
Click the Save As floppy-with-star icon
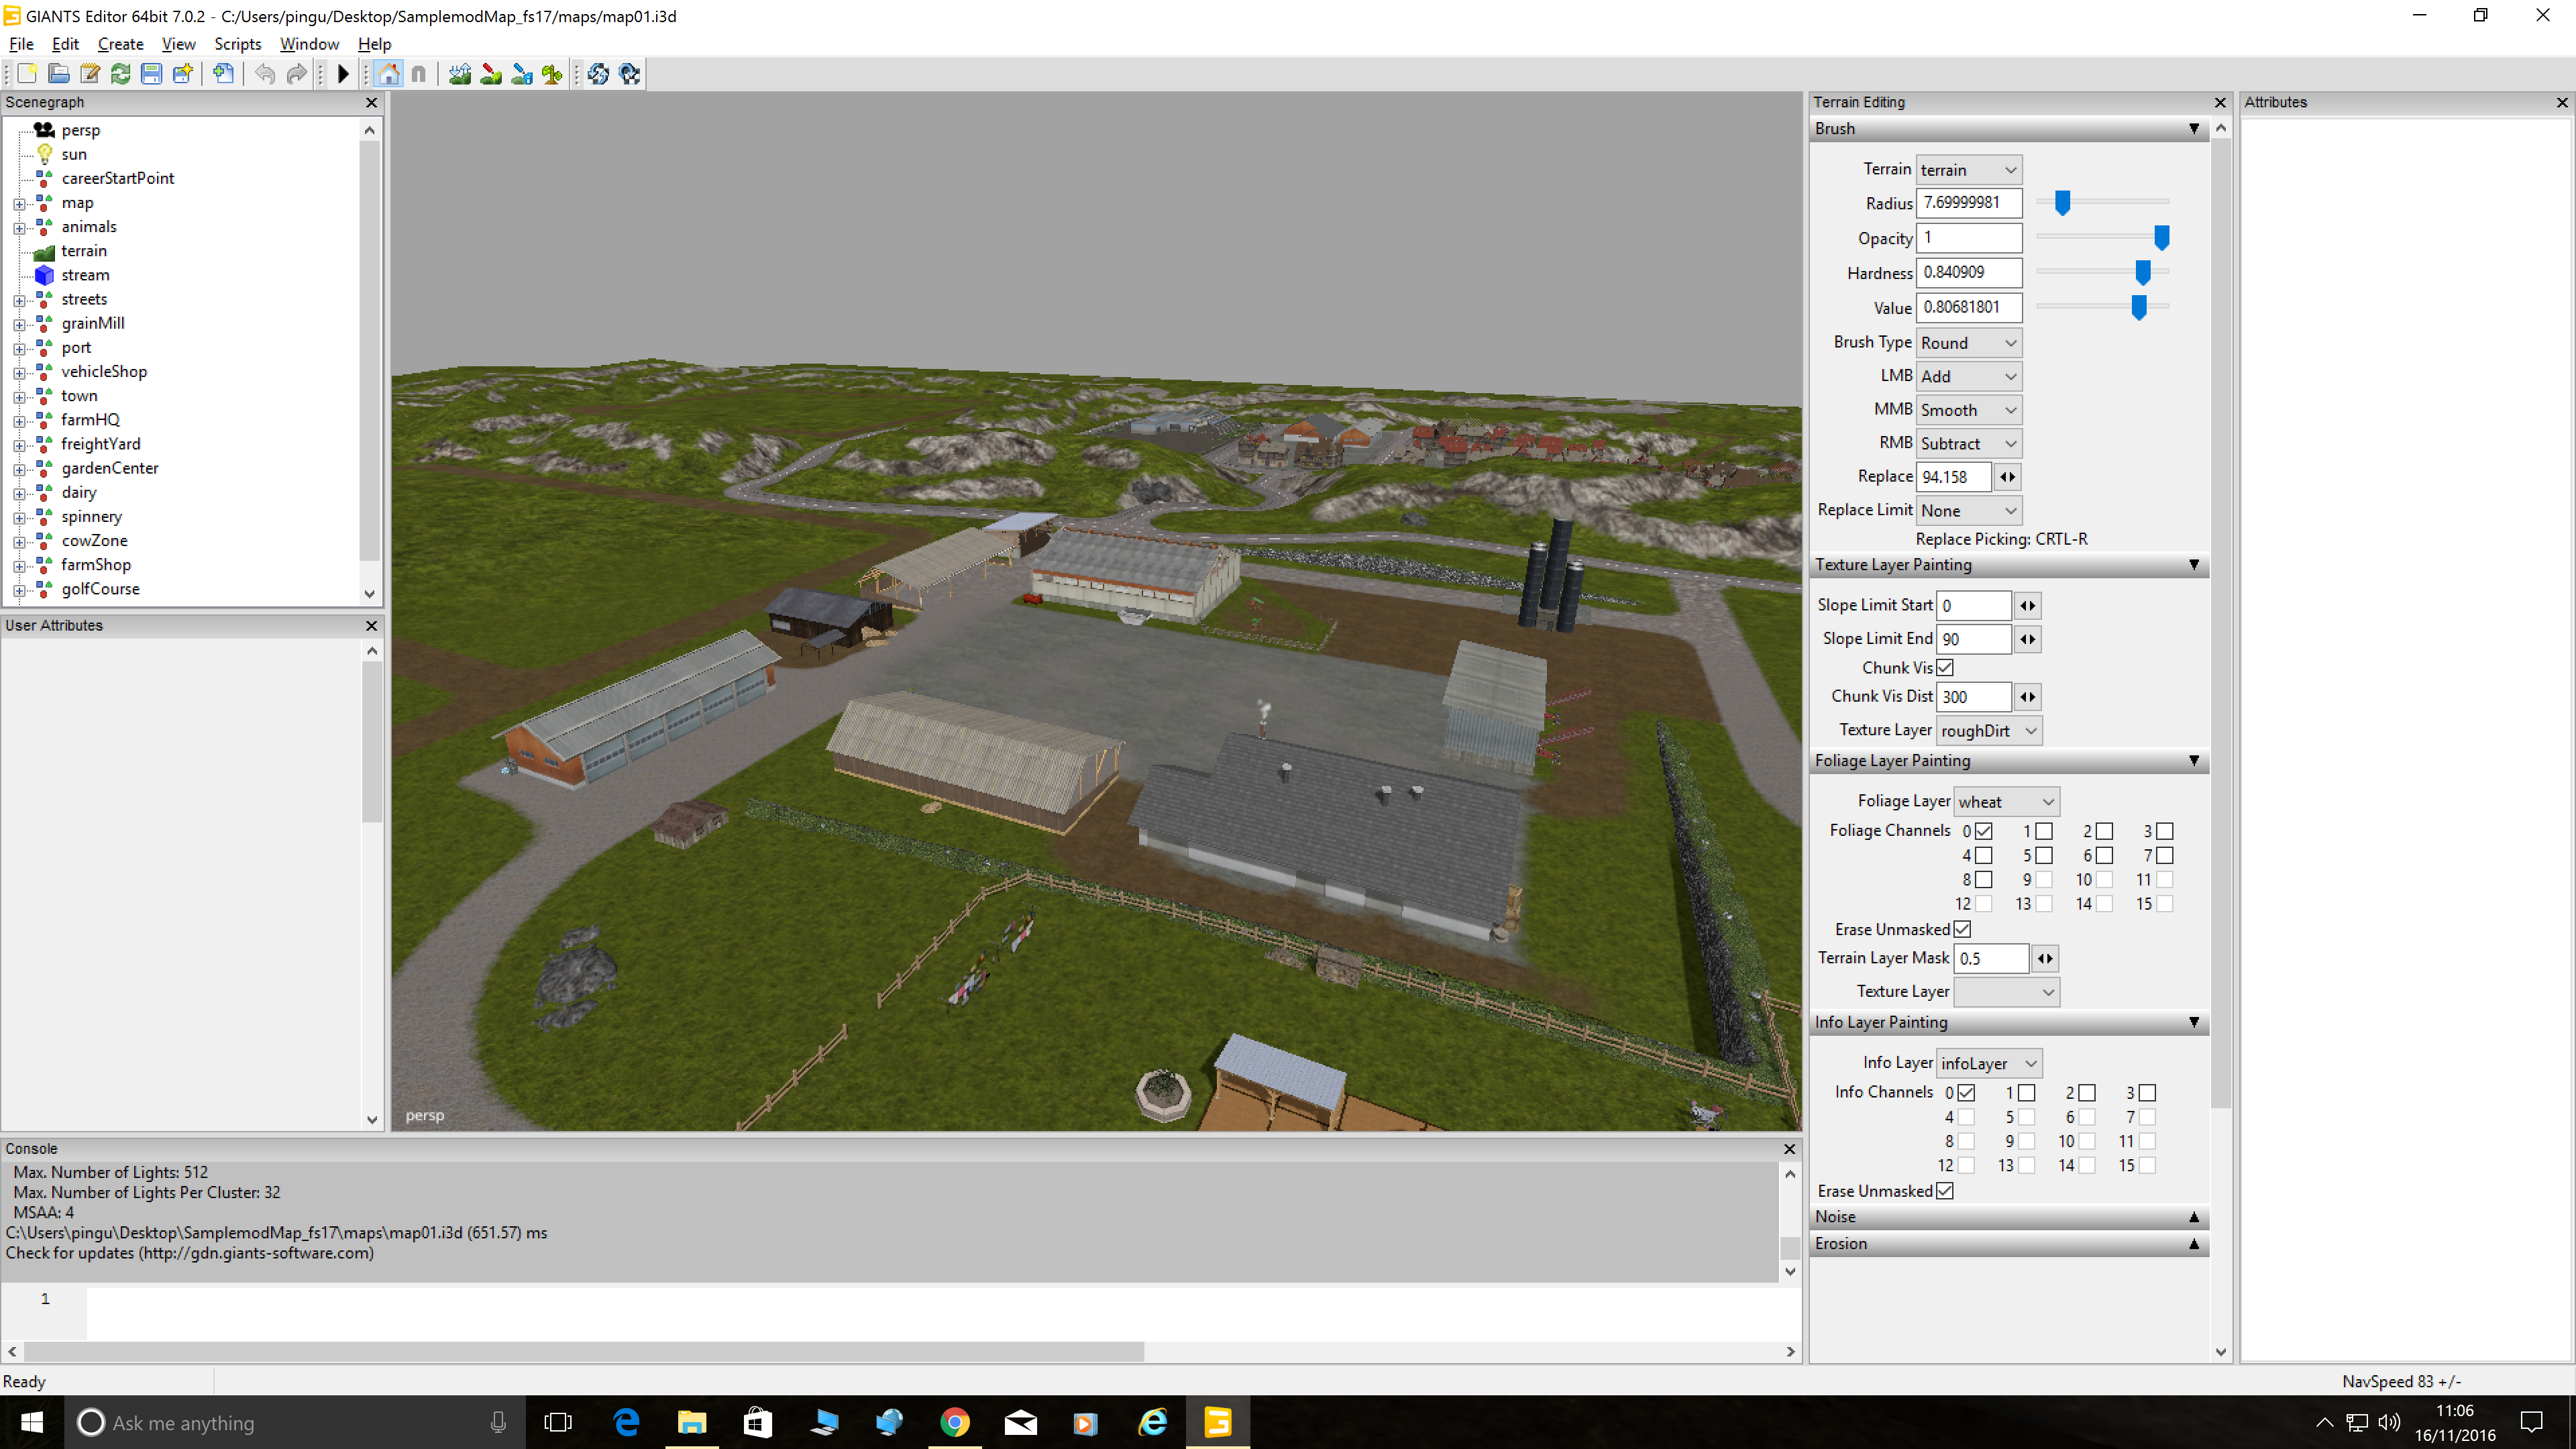click(183, 74)
